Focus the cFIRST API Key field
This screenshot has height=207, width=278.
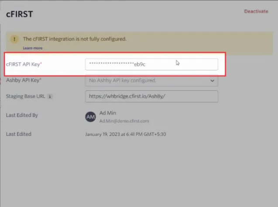[x=151, y=64]
